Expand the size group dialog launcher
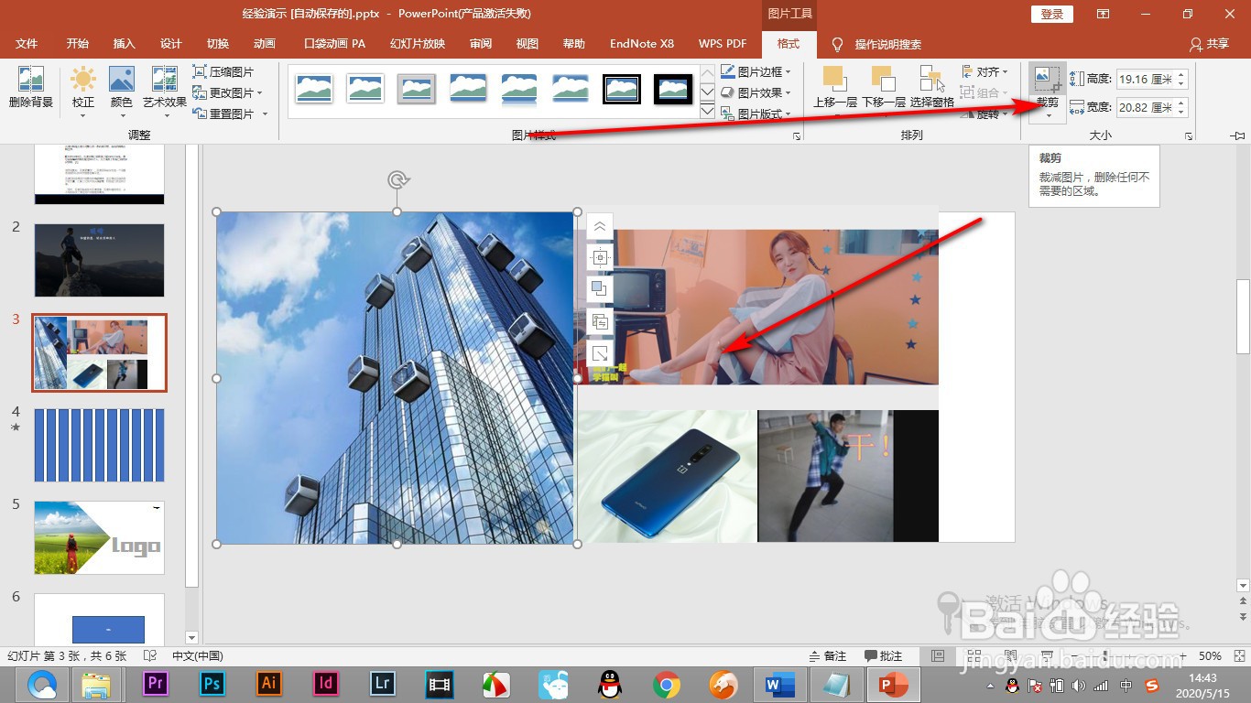Screen dimensions: 1251x703 (x=1189, y=135)
